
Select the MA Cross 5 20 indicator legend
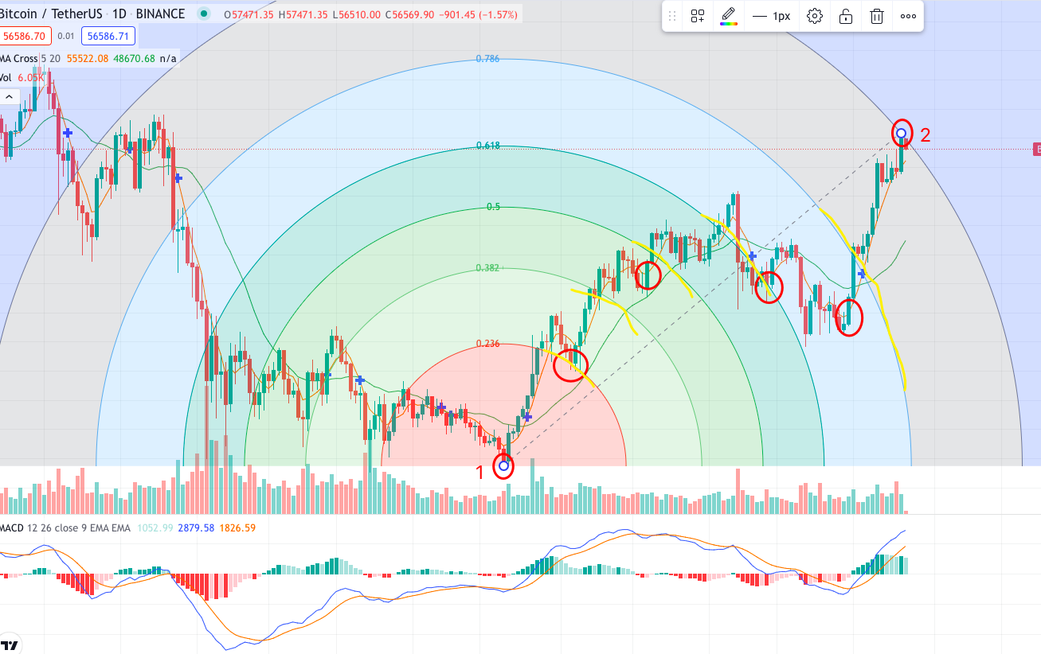click(30, 58)
